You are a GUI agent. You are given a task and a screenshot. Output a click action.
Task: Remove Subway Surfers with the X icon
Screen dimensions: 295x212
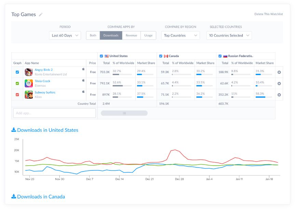(279, 95)
